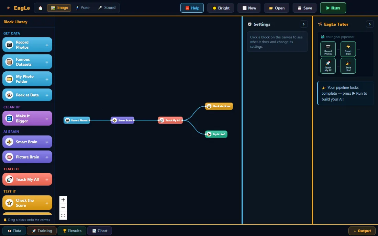Open an existing project
The height and width of the screenshot is (236, 378).
coord(277,8)
